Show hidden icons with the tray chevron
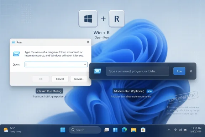 click(x=169, y=130)
